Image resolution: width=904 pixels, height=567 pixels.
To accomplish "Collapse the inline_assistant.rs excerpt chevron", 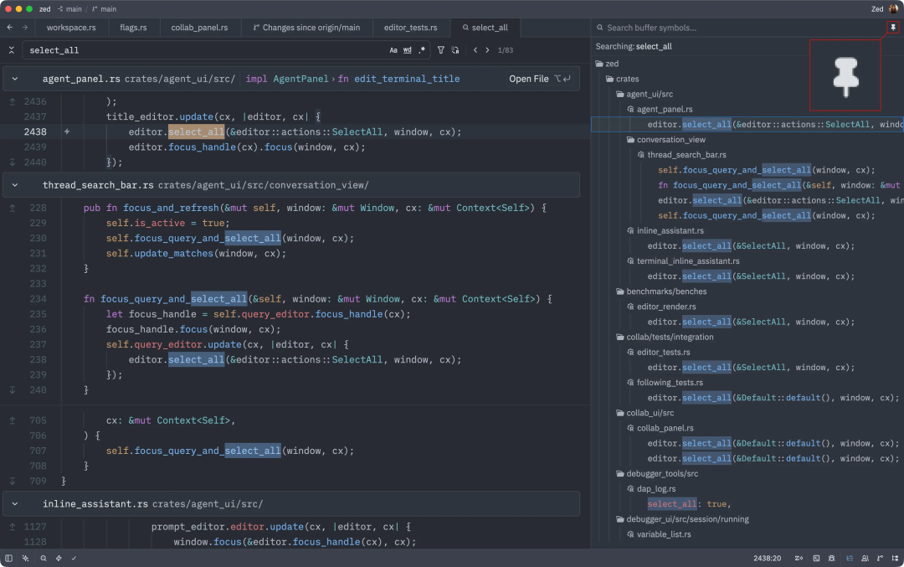I will pos(15,503).
